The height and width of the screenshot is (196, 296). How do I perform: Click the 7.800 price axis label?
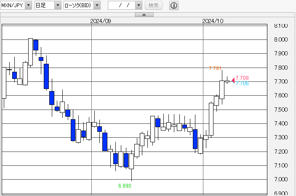pyautogui.click(x=281, y=68)
